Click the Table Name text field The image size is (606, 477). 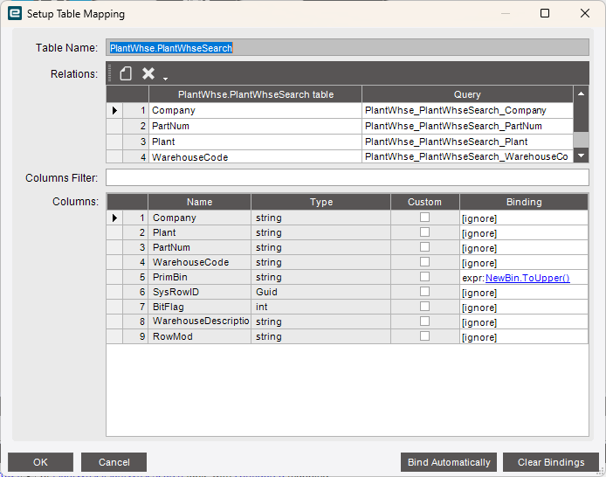coord(347,48)
